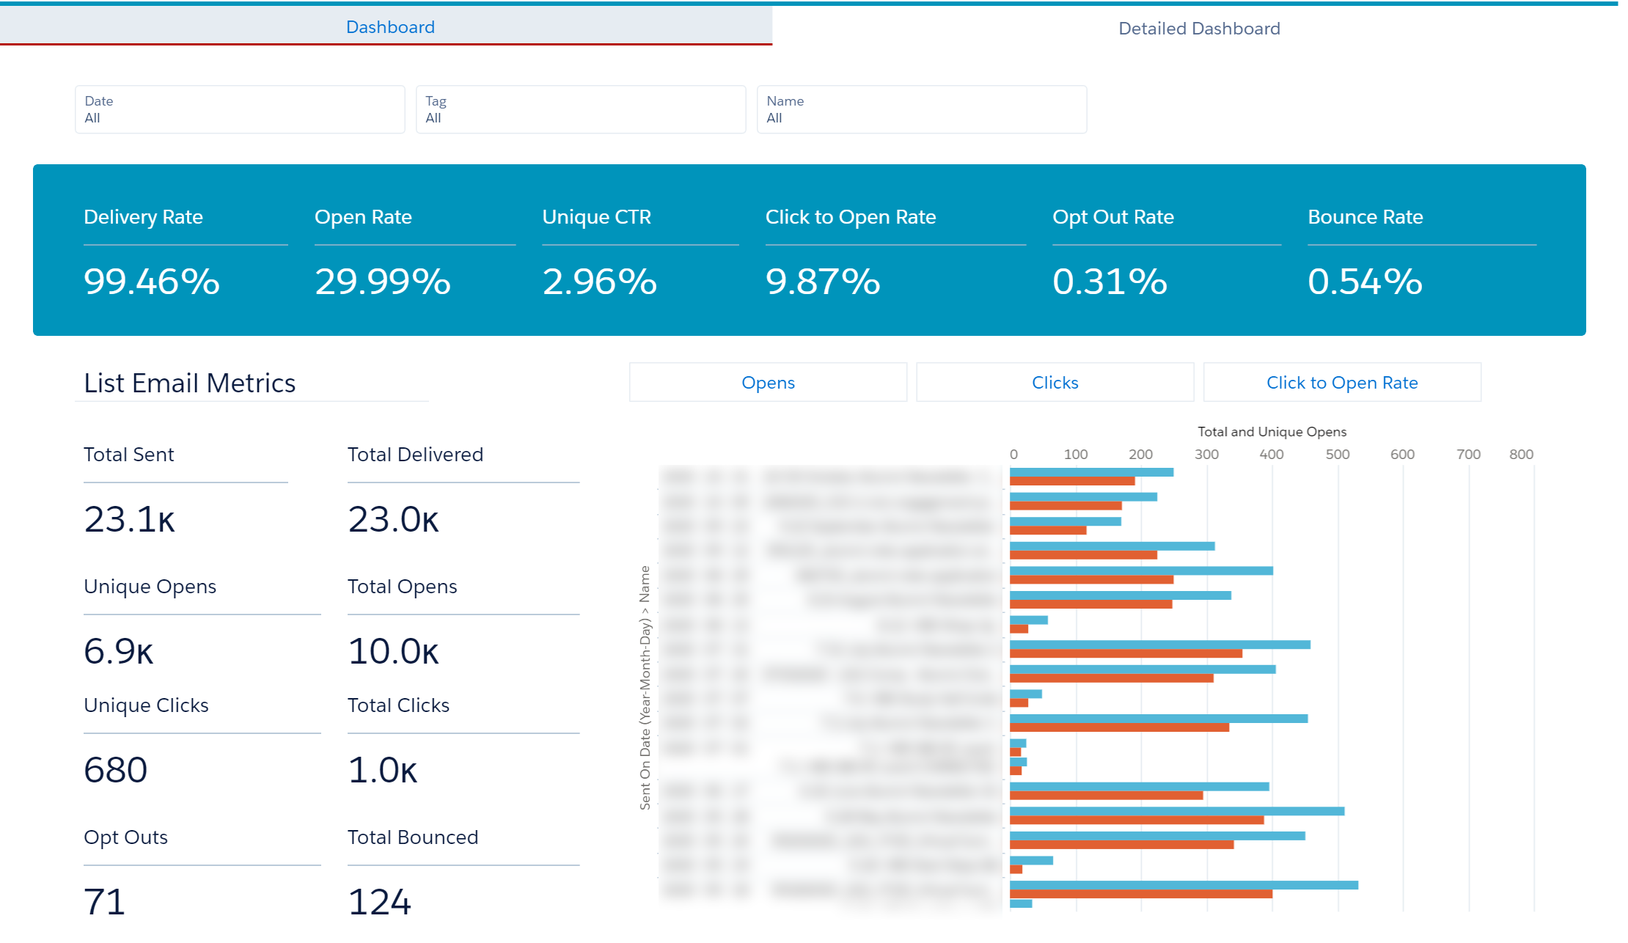Click the topmost blue bar in chart
The image size is (1628, 943).
coord(1090,472)
